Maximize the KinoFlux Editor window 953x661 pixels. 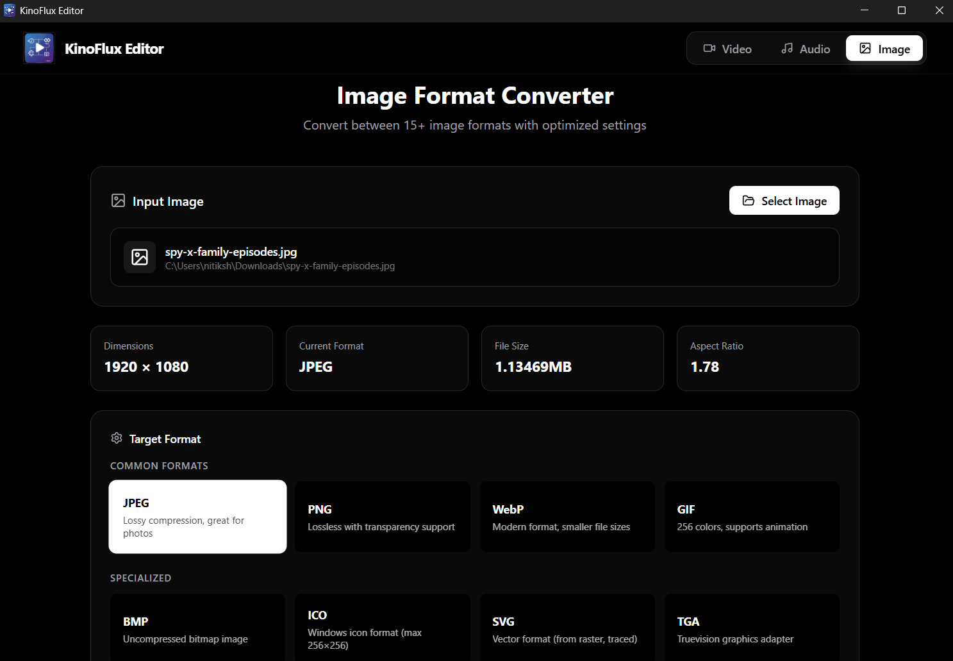click(902, 10)
